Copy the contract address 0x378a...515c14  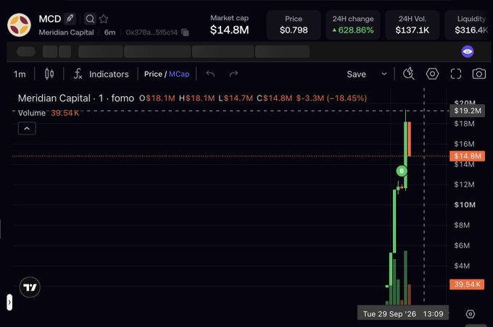click(185, 33)
